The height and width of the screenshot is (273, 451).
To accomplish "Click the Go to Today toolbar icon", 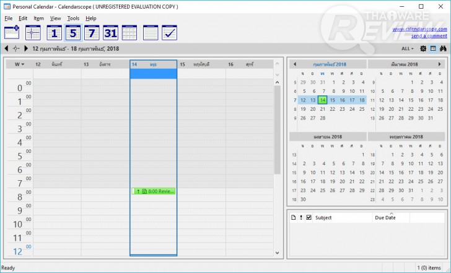I will coord(33,32).
